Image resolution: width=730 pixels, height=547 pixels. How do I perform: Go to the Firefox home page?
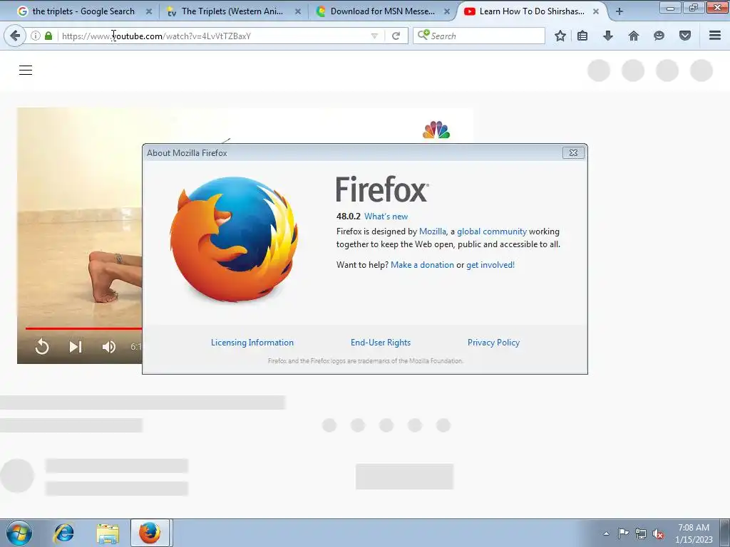(x=634, y=36)
